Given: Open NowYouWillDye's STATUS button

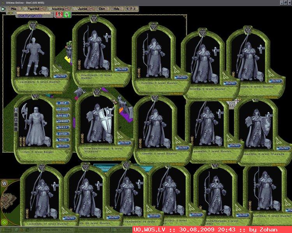Looking at the screenshot, I should (125, 143).
